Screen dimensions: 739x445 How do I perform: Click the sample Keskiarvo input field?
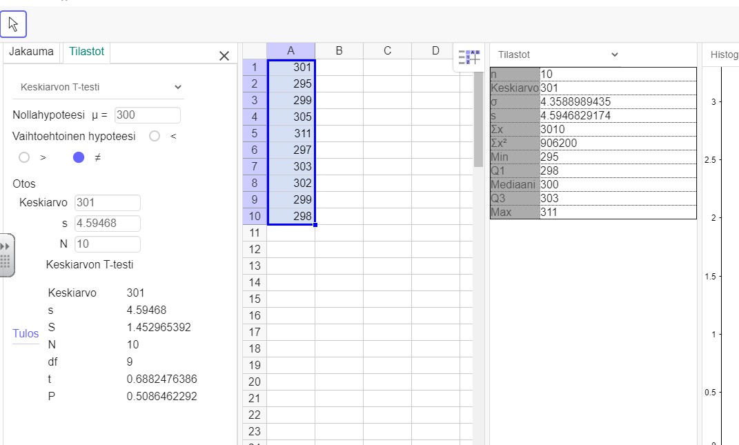click(x=107, y=203)
